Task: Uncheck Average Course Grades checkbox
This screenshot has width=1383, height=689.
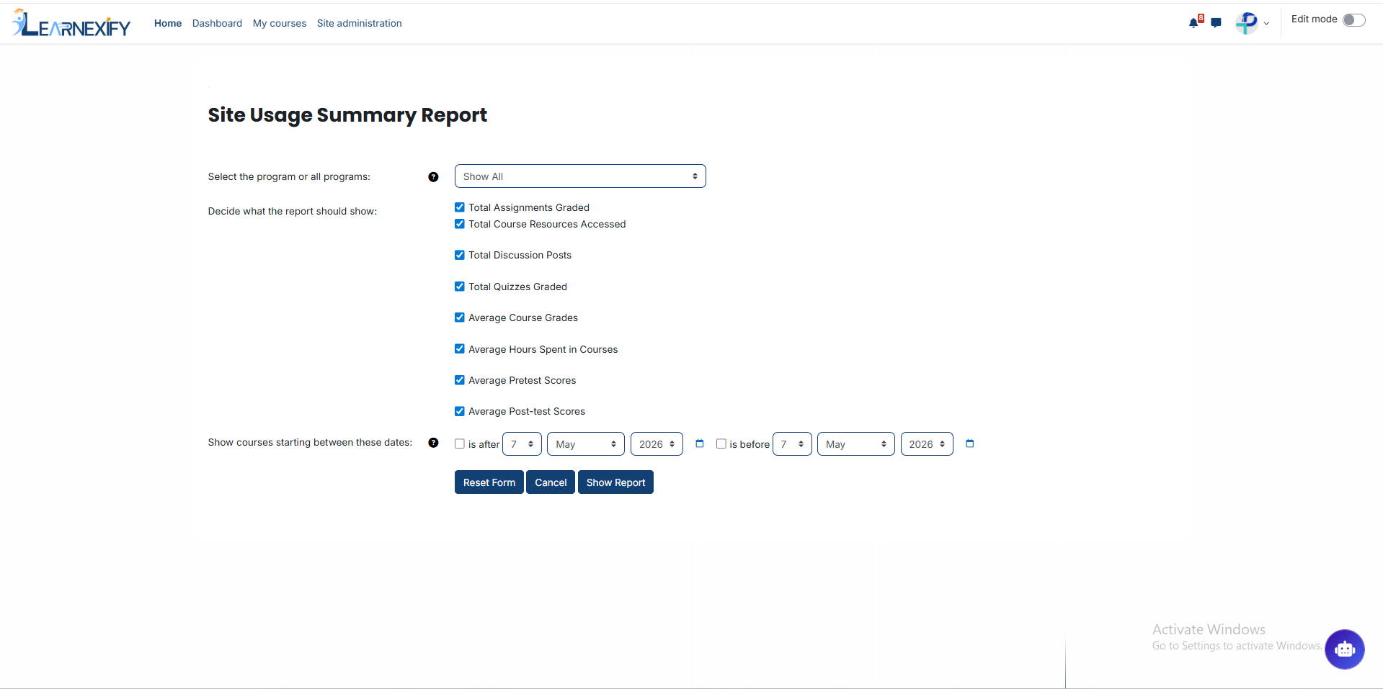Action: (460, 318)
